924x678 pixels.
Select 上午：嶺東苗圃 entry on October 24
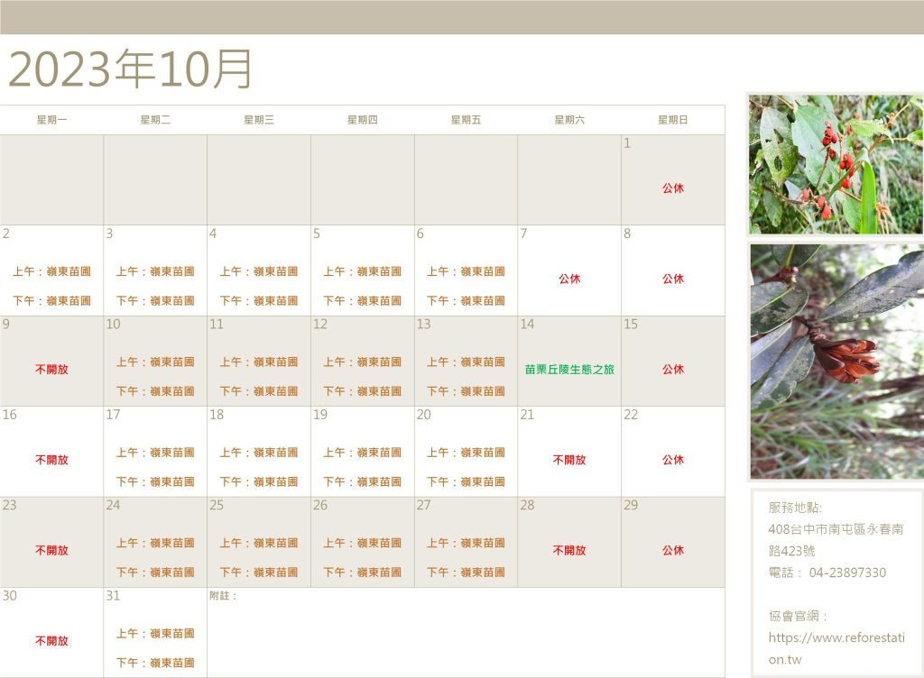[x=155, y=544]
